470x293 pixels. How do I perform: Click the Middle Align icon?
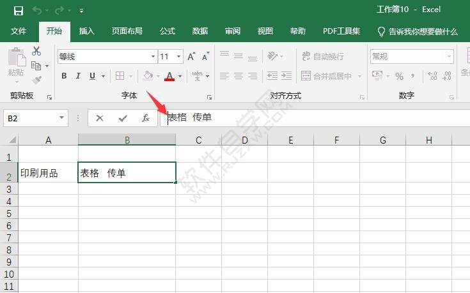click(239, 56)
